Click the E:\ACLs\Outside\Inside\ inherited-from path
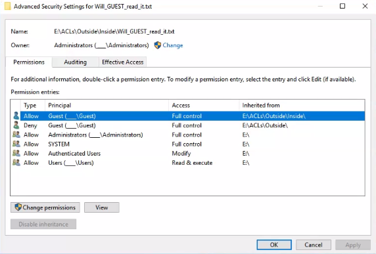Image resolution: width=376 pixels, height=254 pixels. [x=274, y=116]
